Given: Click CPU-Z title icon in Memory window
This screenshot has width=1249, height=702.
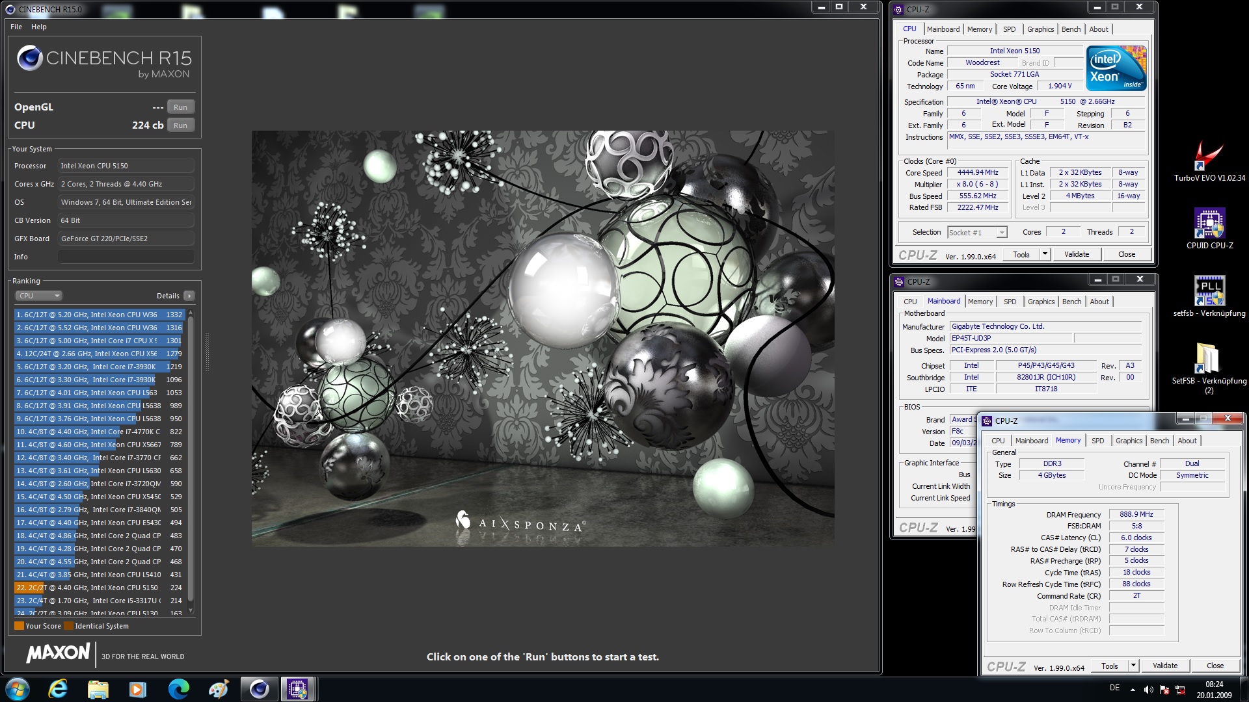Looking at the screenshot, I should coord(987,421).
